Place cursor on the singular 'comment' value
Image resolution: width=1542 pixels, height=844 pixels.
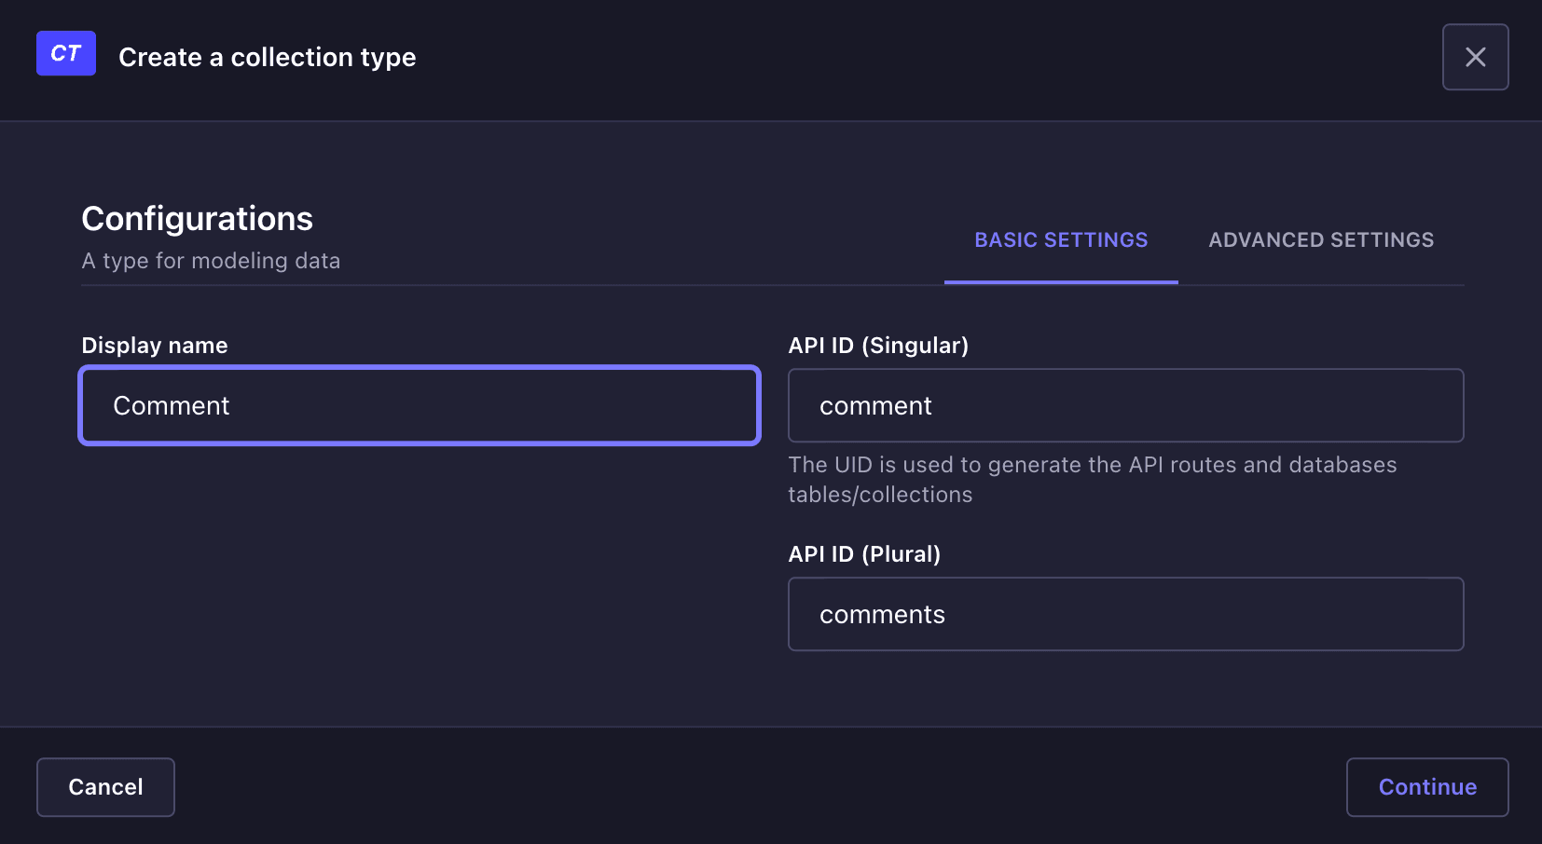point(875,406)
